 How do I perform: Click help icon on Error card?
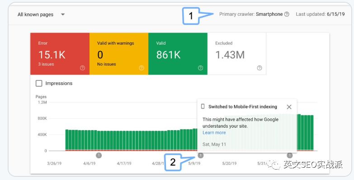83,68
